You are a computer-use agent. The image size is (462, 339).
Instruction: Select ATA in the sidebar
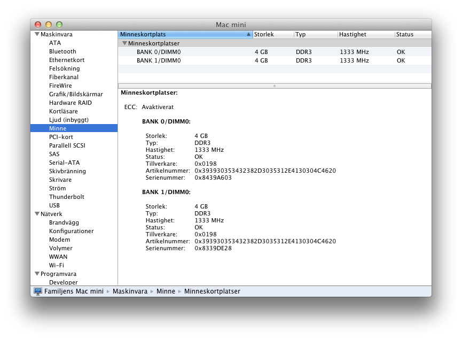[55, 43]
